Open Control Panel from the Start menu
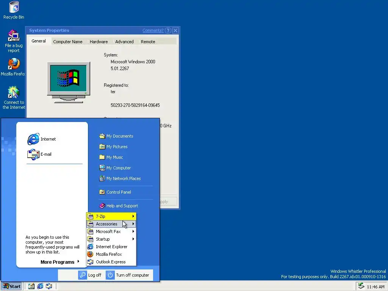 [x=115, y=192]
